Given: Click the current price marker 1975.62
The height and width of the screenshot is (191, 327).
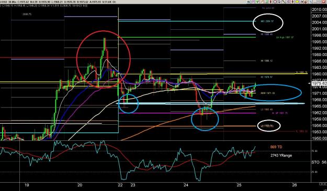Looking at the screenshot, I should click(x=319, y=83).
